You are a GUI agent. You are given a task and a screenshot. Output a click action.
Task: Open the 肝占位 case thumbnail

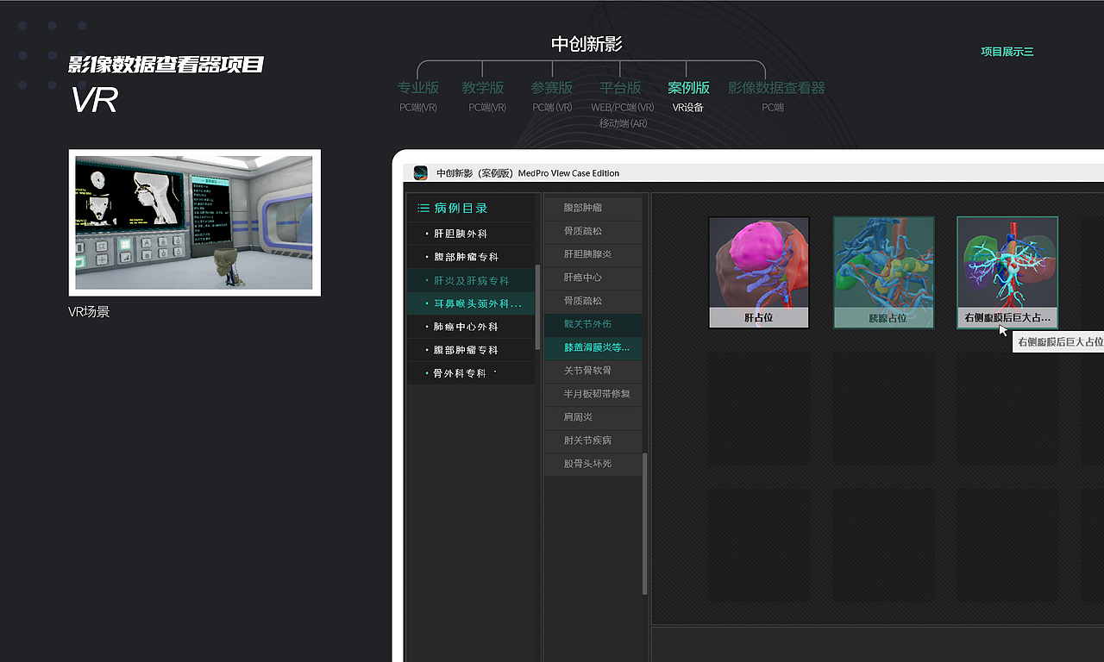[x=759, y=272]
